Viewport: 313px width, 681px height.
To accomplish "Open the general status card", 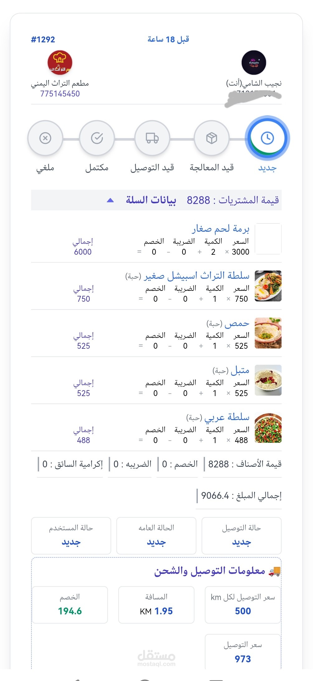I will point(156,536).
